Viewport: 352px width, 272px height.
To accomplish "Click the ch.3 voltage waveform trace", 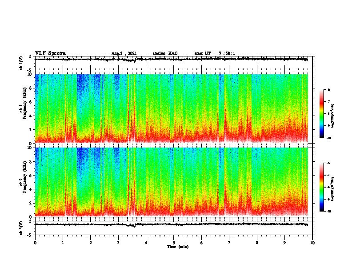I will [x=171, y=224].
